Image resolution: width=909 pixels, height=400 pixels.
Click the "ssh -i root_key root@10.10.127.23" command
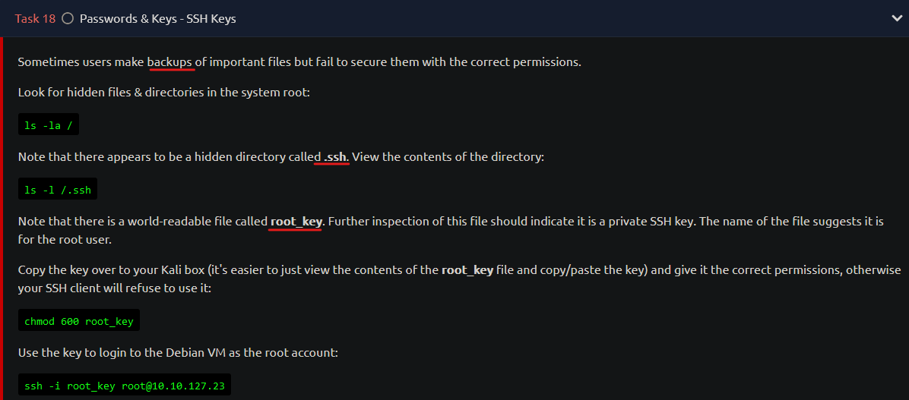(x=125, y=384)
